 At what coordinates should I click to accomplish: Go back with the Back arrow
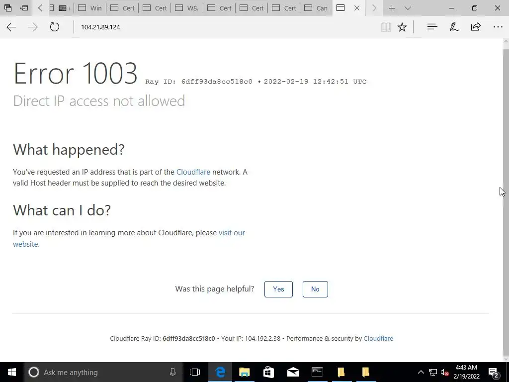pyautogui.click(x=11, y=27)
